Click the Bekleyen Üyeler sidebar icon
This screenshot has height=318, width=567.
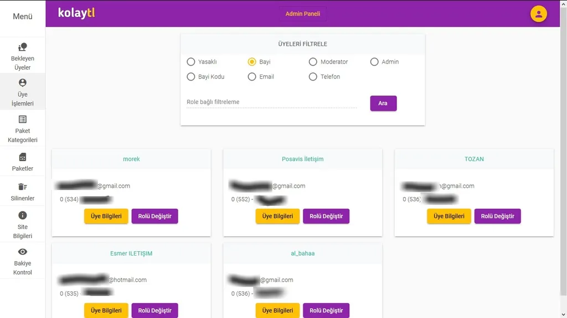coord(23,47)
